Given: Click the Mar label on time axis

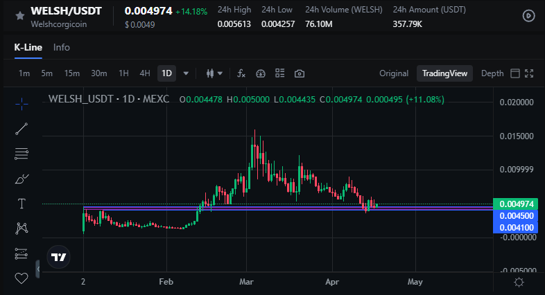Looking at the screenshot, I should tap(246, 281).
